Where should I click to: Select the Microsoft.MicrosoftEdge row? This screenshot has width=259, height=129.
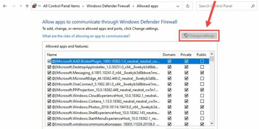click(127, 78)
